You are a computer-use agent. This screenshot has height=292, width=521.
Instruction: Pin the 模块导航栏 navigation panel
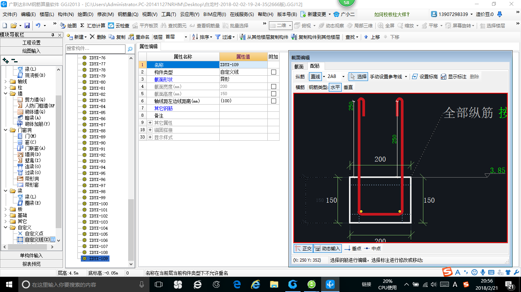53,35
